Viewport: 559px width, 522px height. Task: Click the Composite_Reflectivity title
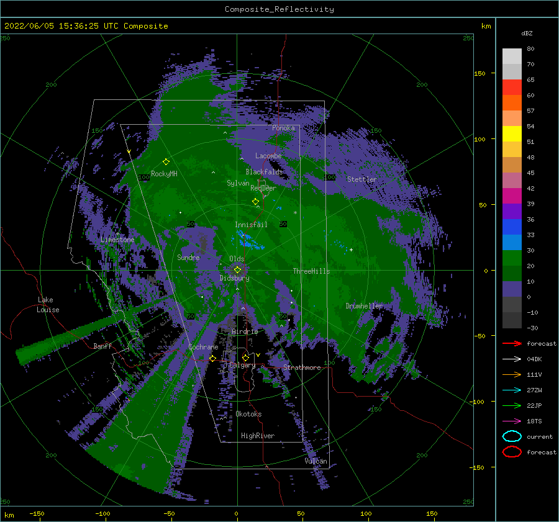(x=279, y=9)
